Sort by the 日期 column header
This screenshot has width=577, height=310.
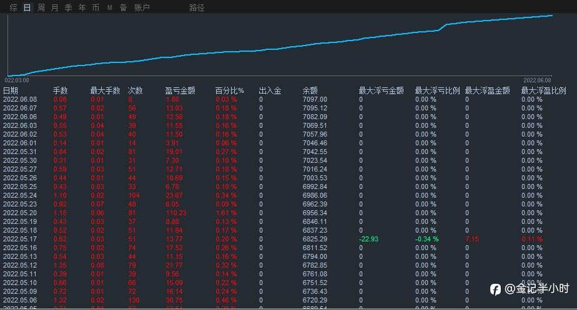pos(10,90)
